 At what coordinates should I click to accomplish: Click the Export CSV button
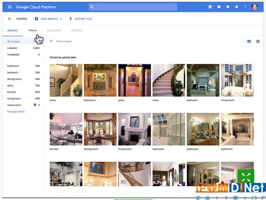click(81, 19)
